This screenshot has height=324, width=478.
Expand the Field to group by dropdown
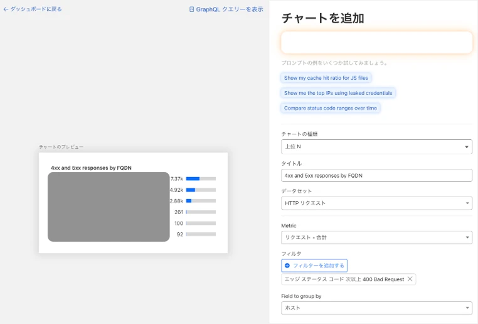point(376,308)
